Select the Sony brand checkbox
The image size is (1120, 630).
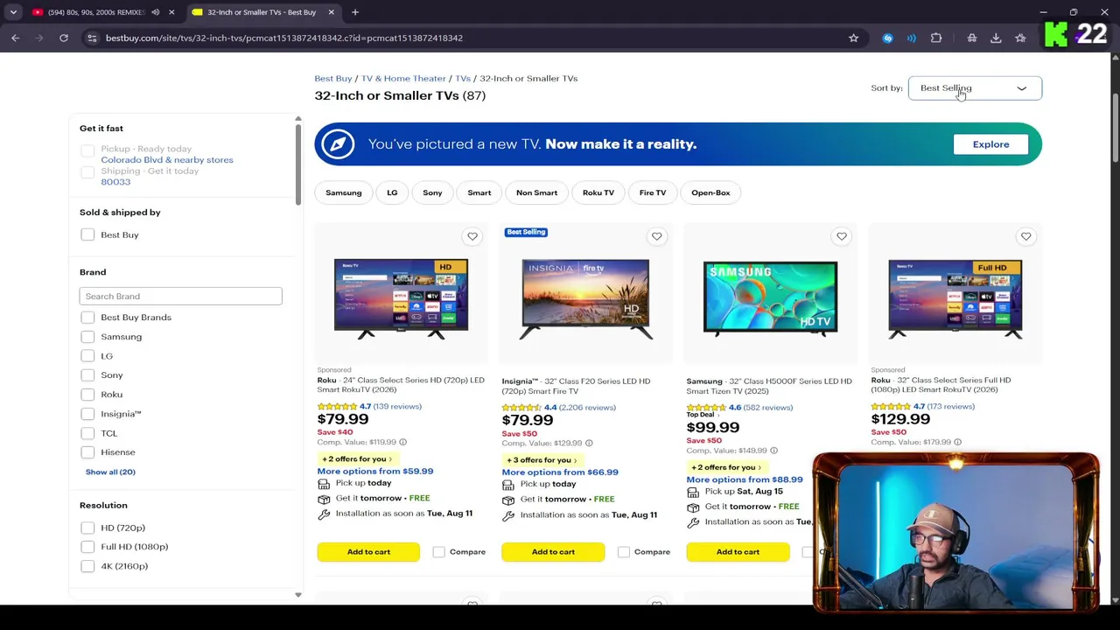(87, 375)
